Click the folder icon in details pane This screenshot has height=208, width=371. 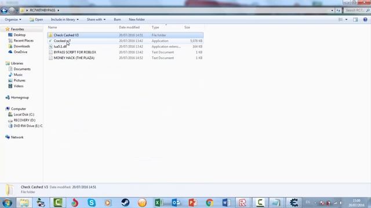tap(9, 190)
